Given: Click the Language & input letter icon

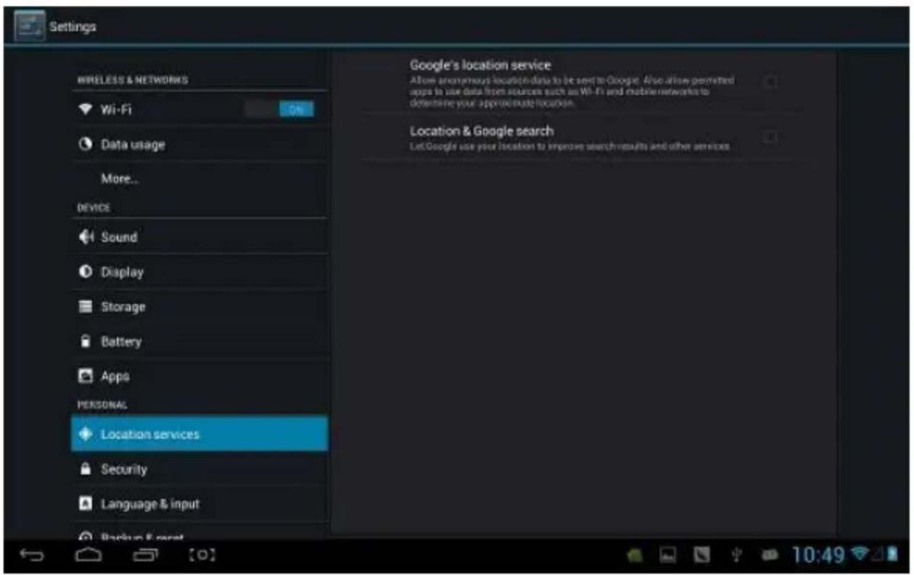Looking at the screenshot, I should point(85,503).
